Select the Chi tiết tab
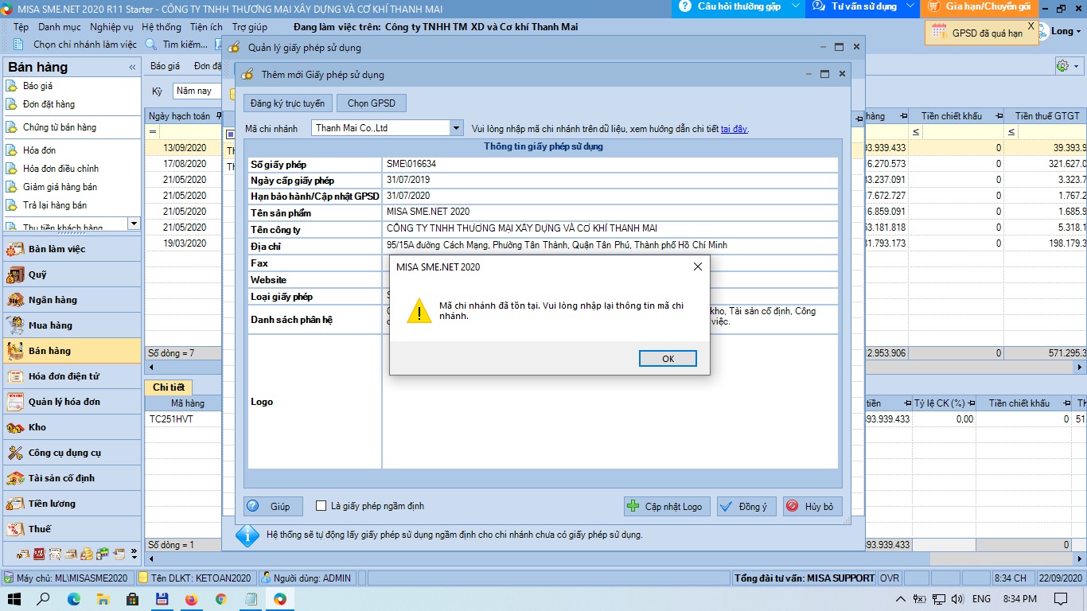The height and width of the screenshot is (611, 1087). (x=168, y=387)
